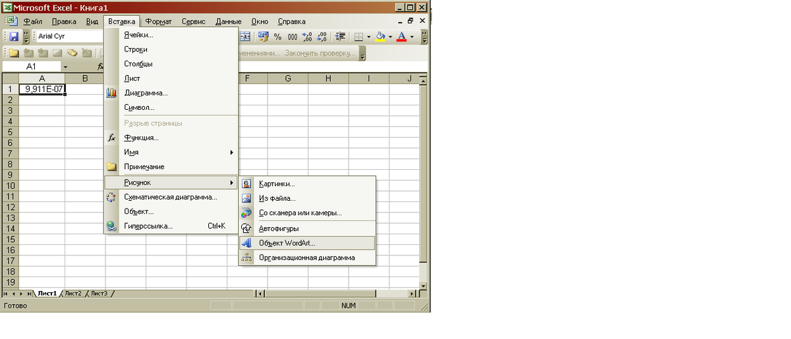Click the New Comment icon on reviewing toolbar
Viewport: 791px width, 339px height.
pyautogui.click(x=15, y=53)
